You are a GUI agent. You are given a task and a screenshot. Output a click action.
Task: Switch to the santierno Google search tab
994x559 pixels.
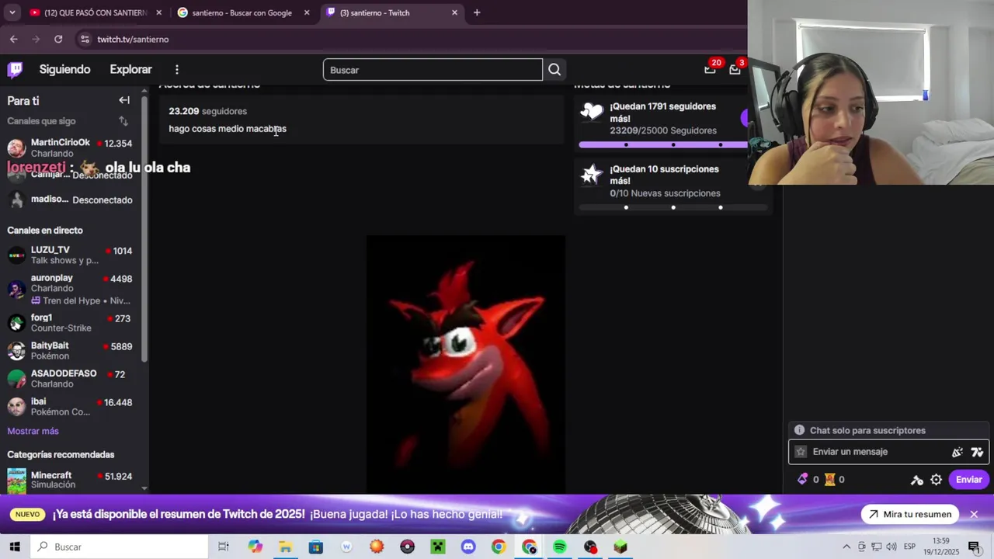[x=243, y=12]
